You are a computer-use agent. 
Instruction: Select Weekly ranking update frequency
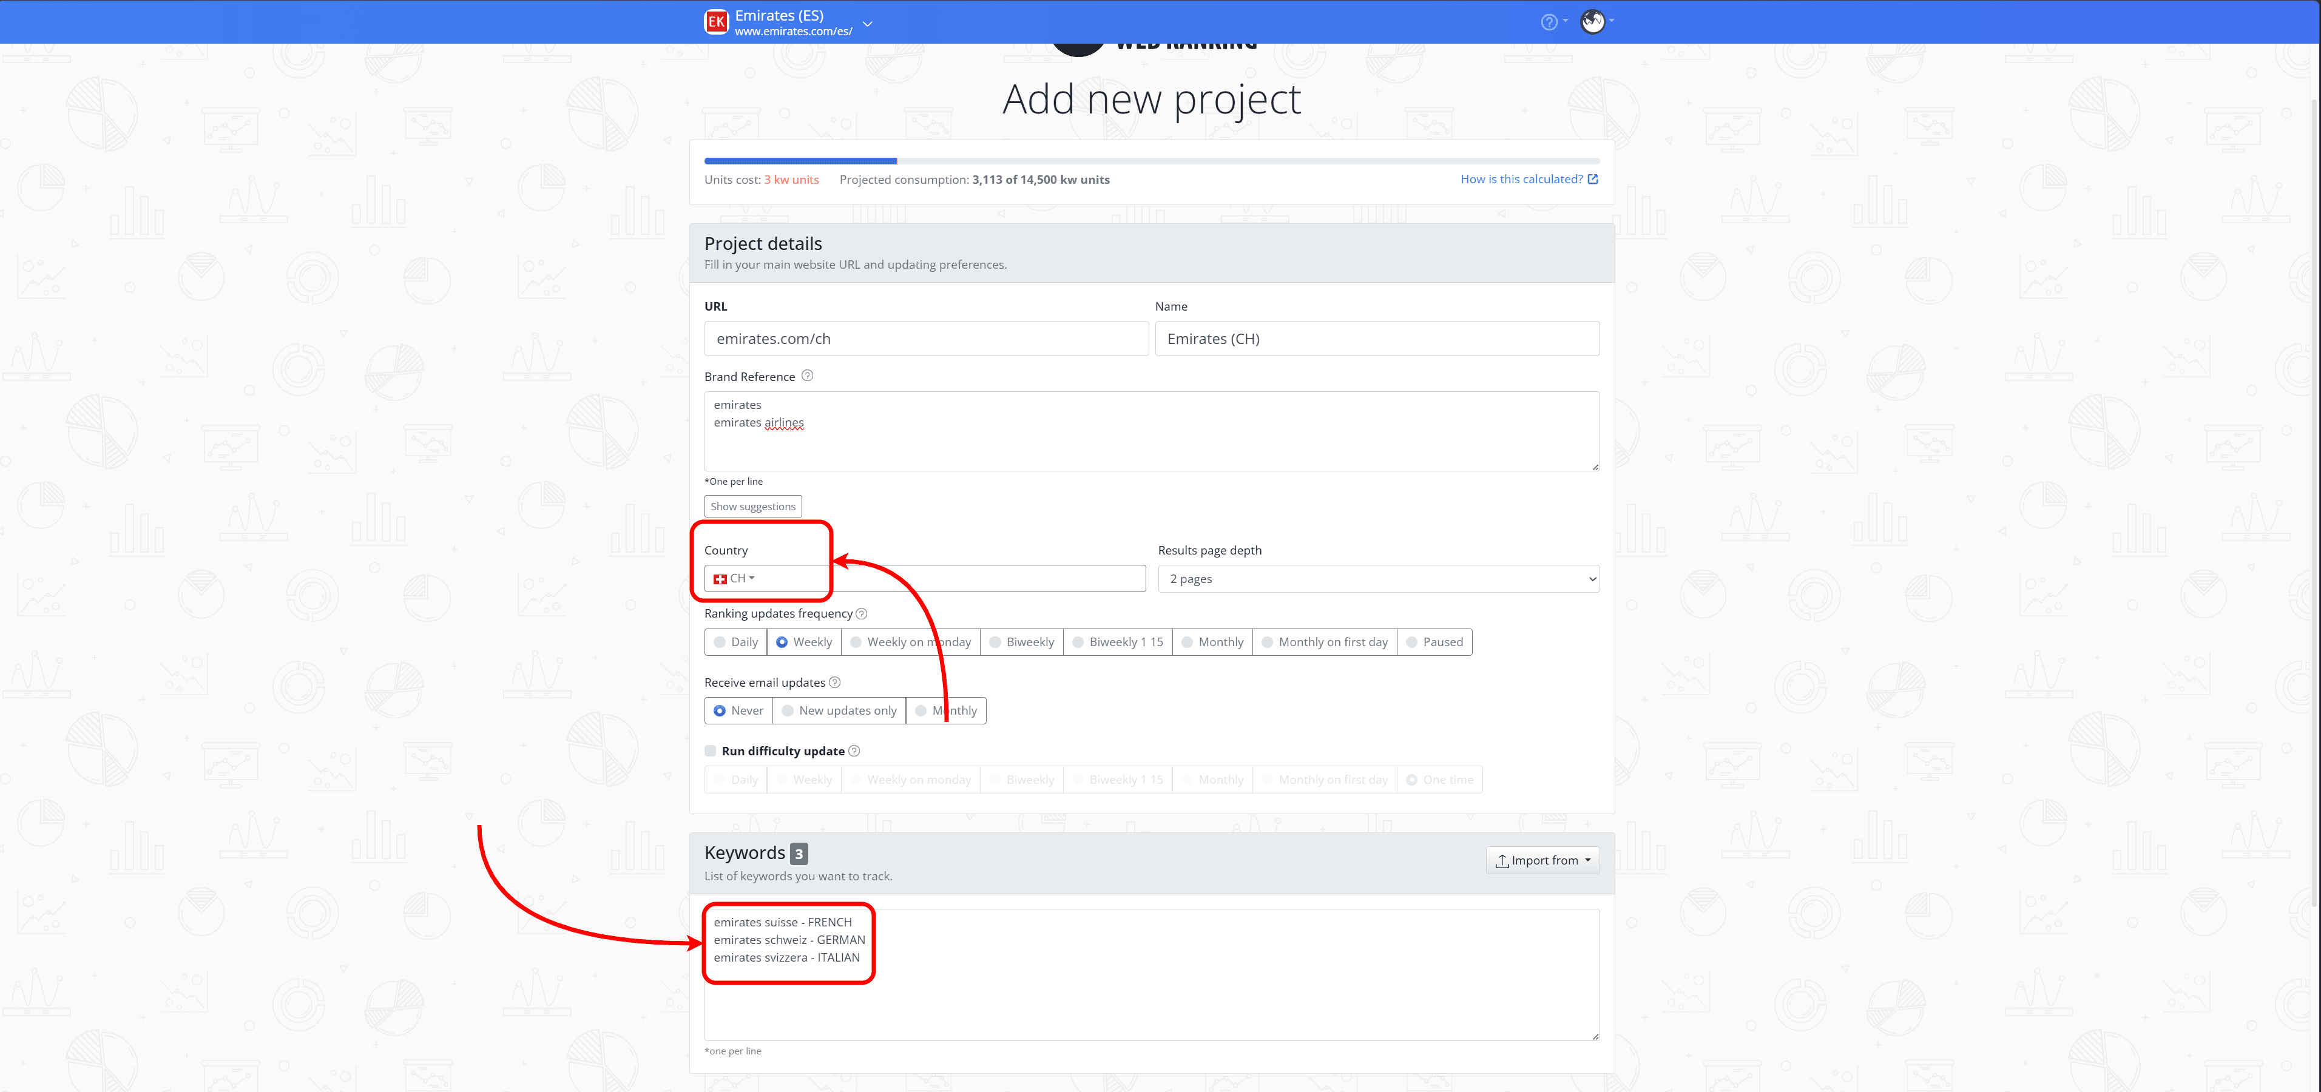[x=803, y=641]
